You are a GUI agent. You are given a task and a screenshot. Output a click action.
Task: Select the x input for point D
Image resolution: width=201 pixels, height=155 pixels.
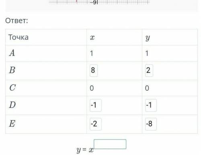96,105
